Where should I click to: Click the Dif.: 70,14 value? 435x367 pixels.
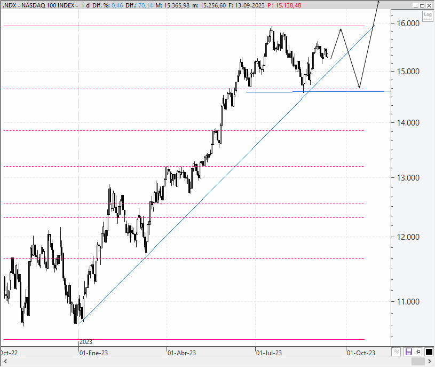click(139, 5)
